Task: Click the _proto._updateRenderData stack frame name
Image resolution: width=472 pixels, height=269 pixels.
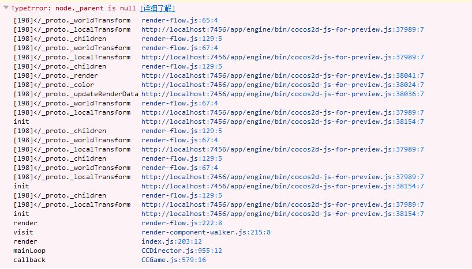Action: tap(76, 94)
